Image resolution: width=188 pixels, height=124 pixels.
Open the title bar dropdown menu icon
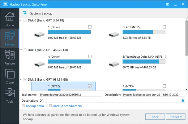tap(168, 4)
